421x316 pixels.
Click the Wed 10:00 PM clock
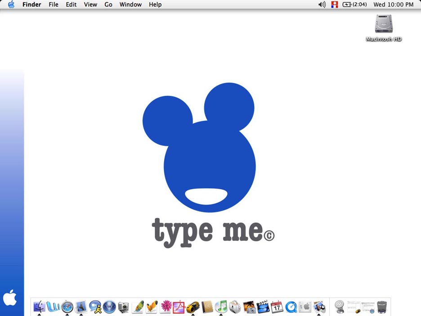click(x=394, y=5)
